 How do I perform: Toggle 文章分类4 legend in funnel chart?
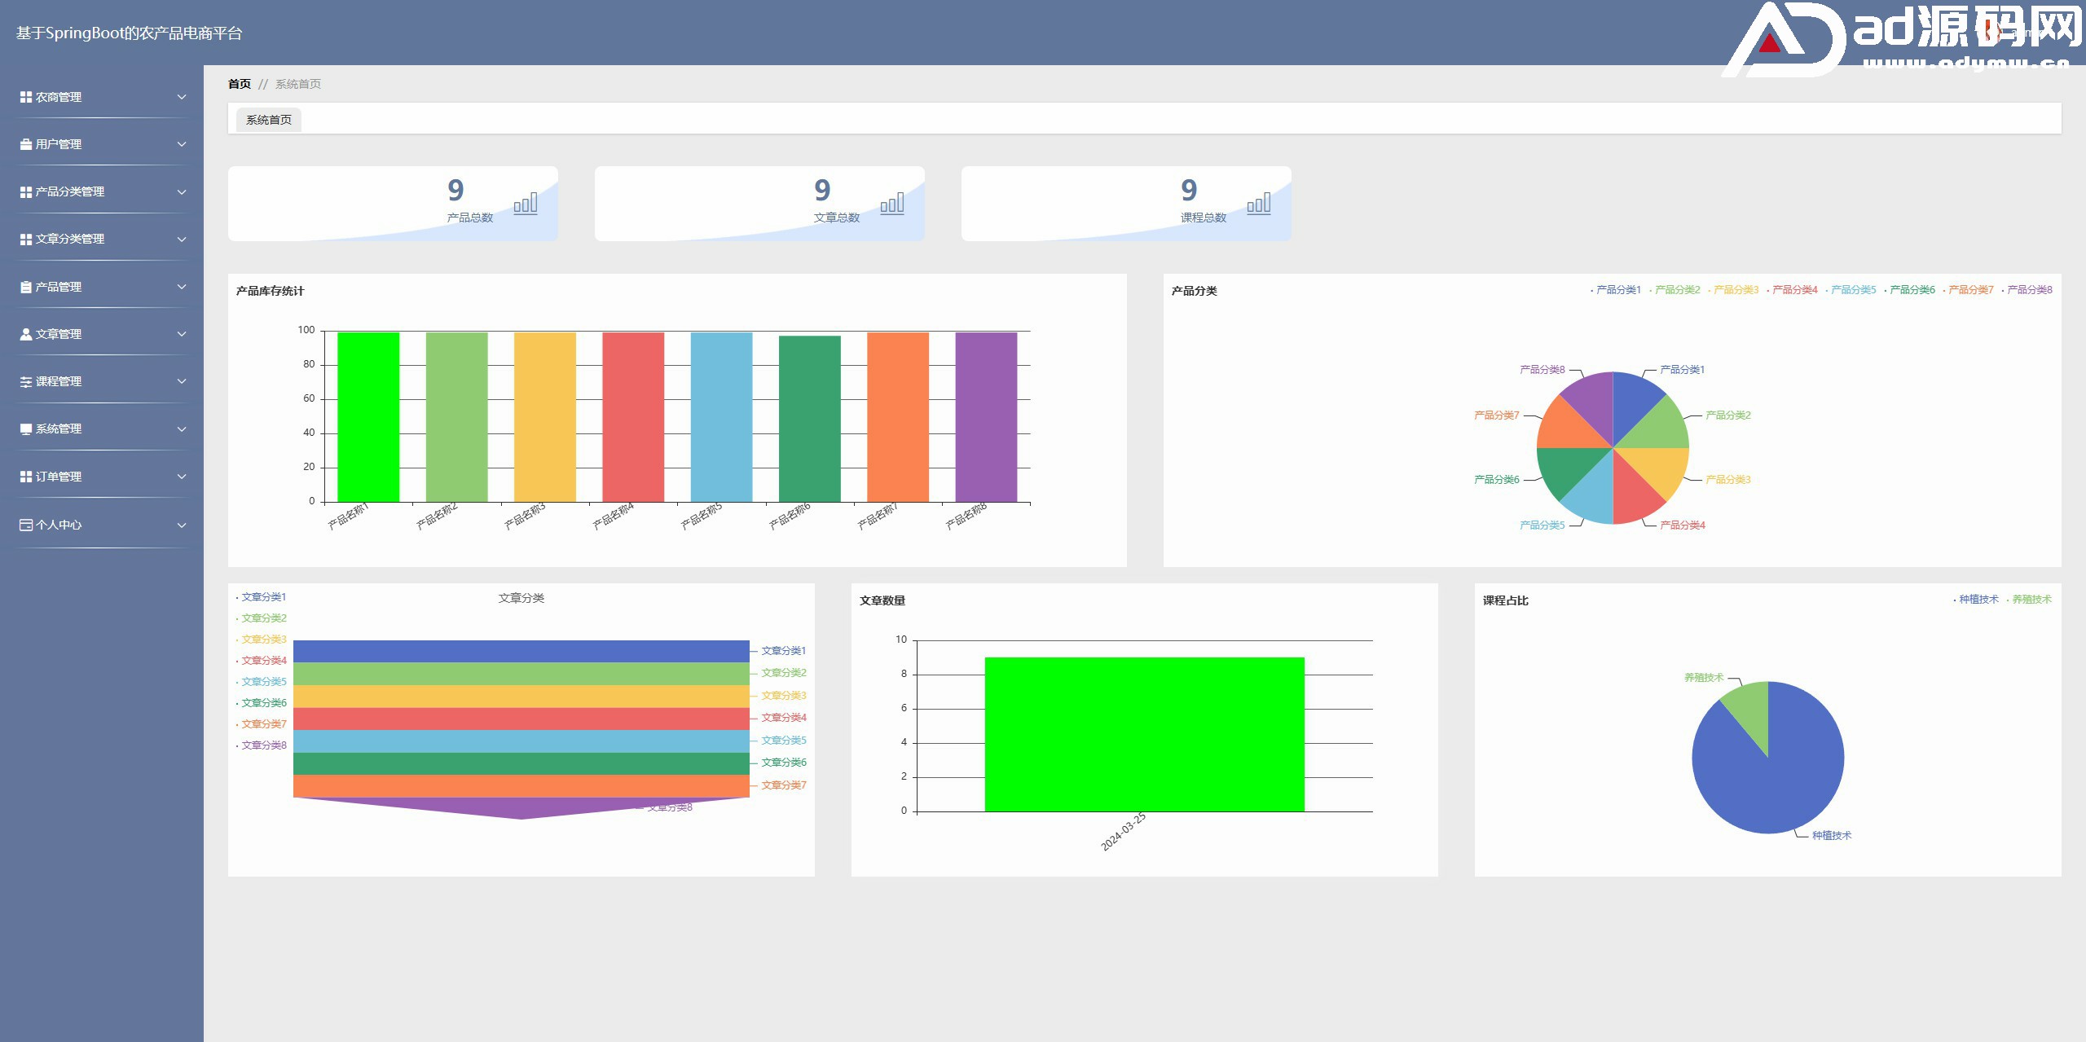pos(263,661)
